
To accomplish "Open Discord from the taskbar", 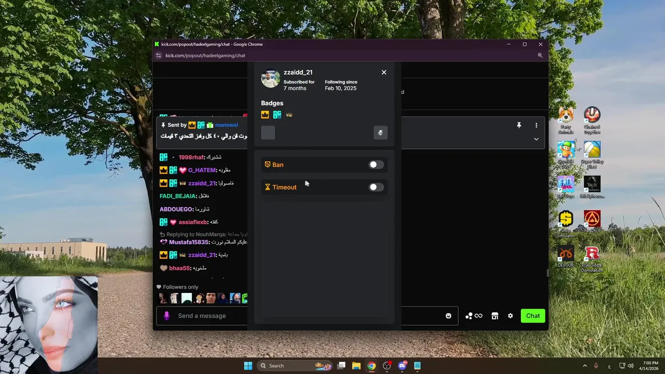I will pyautogui.click(x=402, y=366).
